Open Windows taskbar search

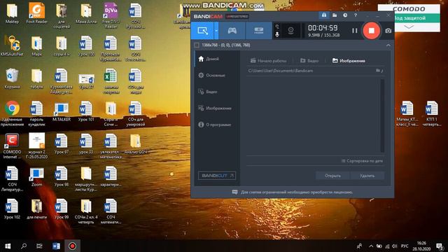(24, 246)
